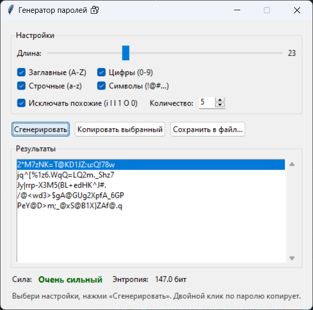Screen dimensions: 313x310
Task: Decrease the Количество spinbox value with down arrow
Action: [x=220, y=105]
